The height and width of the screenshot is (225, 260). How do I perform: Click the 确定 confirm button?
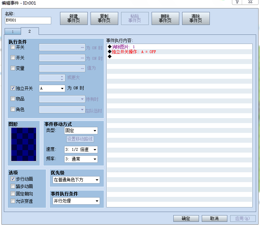(186, 218)
